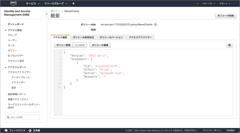Collapse the アクセス管理 section
Screen dimensions: 240x133
coord(6,31)
